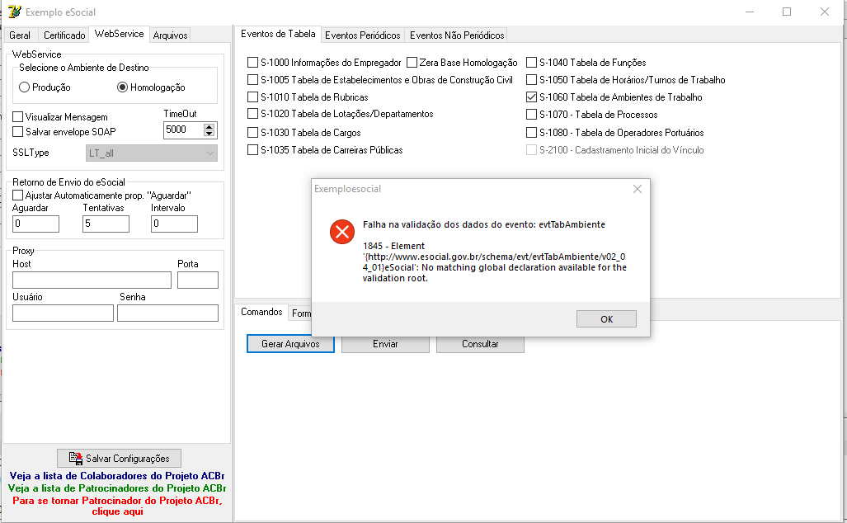Check S-1040 Tabela de Funções

[531, 62]
